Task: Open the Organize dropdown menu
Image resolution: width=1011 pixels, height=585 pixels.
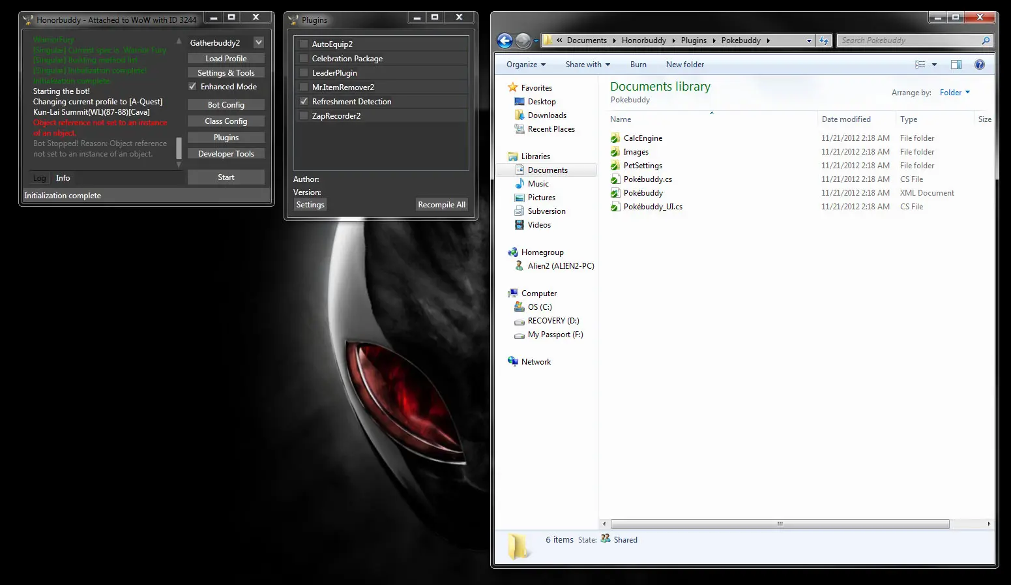Action: pos(525,65)
